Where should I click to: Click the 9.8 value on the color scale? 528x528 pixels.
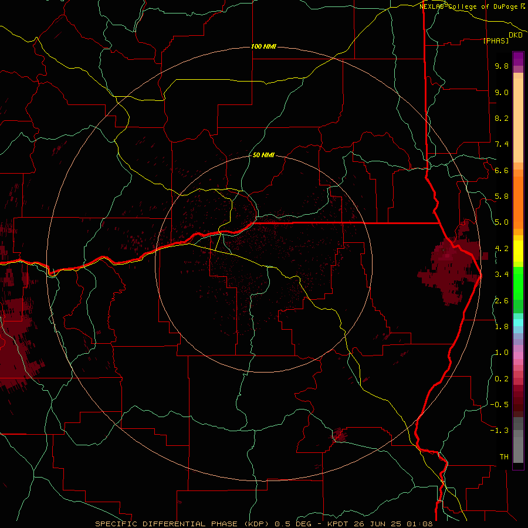pos(502,66)
